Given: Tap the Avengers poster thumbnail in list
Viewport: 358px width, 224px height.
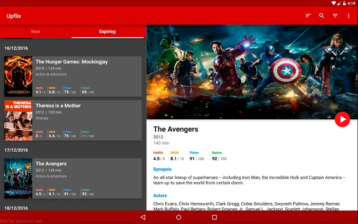Looking at the screenshot, I should pos(18,178).
